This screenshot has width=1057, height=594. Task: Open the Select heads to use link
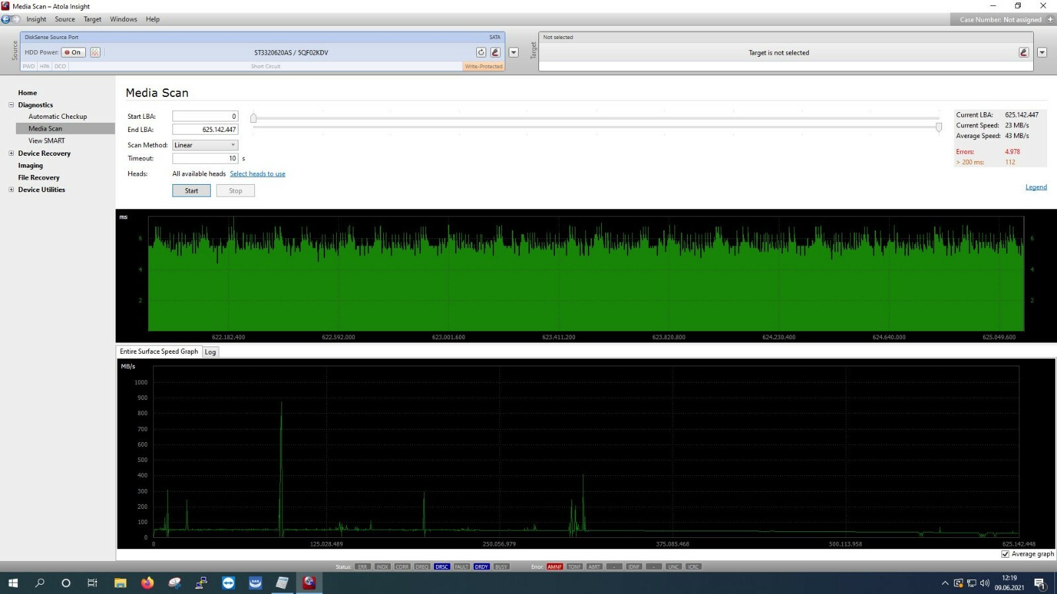click(x=258, y=174)
